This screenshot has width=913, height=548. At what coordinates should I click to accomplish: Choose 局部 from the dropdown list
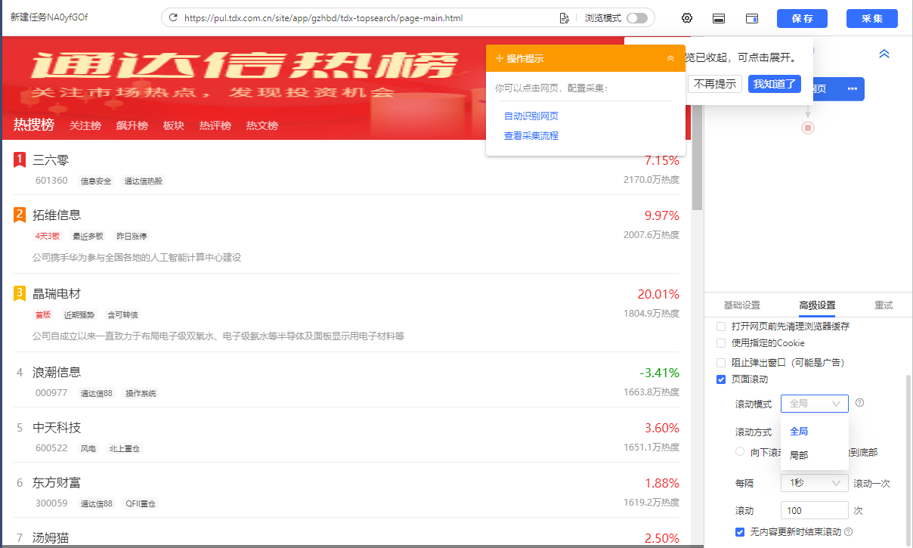point(815,456)
